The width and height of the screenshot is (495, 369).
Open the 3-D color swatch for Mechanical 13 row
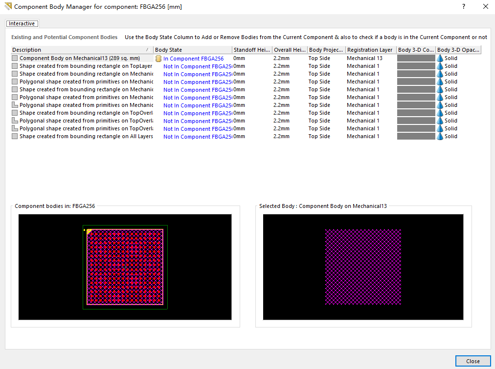click(x=416, y=58)
